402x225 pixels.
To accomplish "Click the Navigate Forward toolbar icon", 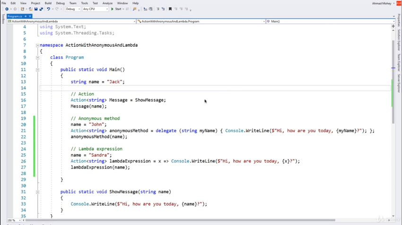I will click(x=15, y=9).
